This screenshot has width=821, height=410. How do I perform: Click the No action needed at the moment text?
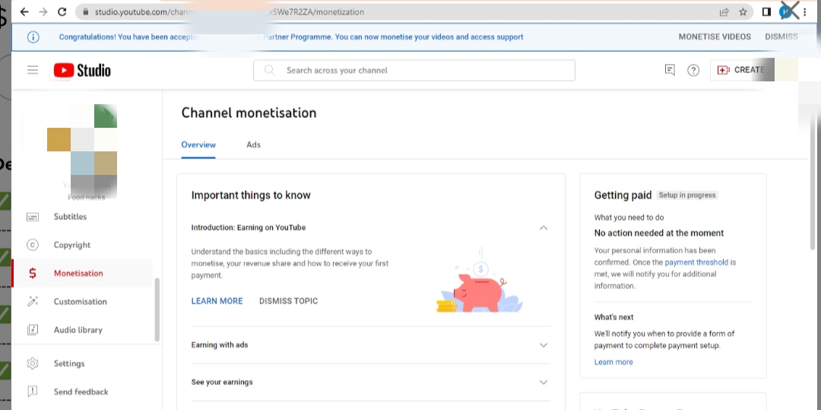tap(658, 233)
